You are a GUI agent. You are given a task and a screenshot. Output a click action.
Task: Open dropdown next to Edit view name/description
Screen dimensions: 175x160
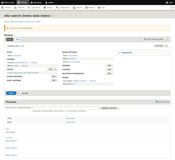pyautogui.click(x=167, y=39)
